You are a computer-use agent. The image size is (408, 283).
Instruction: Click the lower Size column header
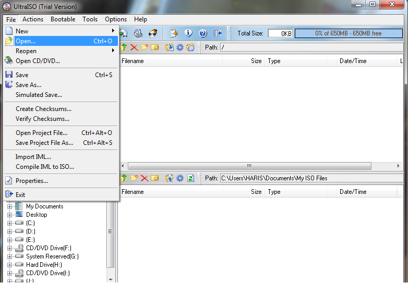[x=243, y=192]
